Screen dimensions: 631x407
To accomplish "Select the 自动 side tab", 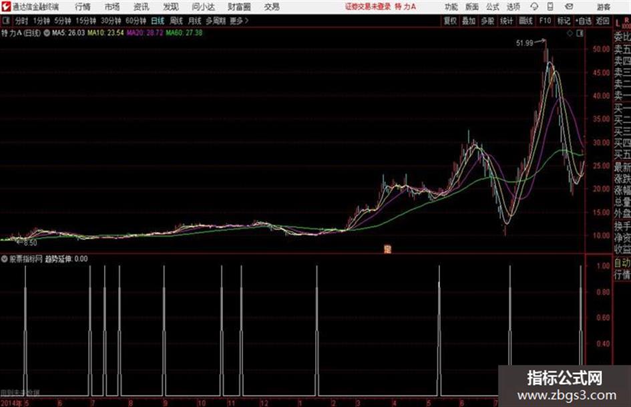I will pyautogui.click(x=622, y=263).
